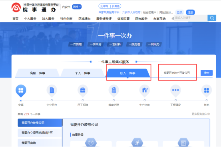Select 我要开办装修公司 in the list

pyautogui.click(x=40, y=123)
